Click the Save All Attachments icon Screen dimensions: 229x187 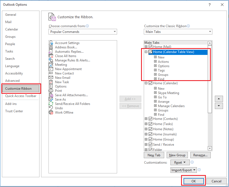point(51,95)
